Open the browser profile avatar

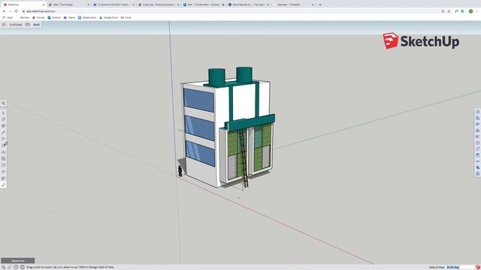(x=470, y=11)
